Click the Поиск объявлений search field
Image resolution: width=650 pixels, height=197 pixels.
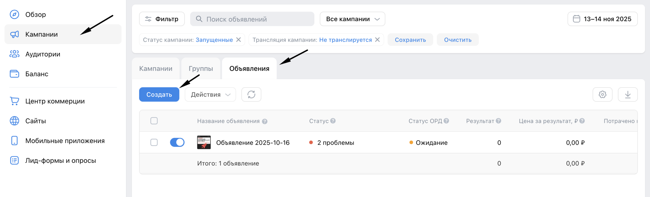[252, 19]
